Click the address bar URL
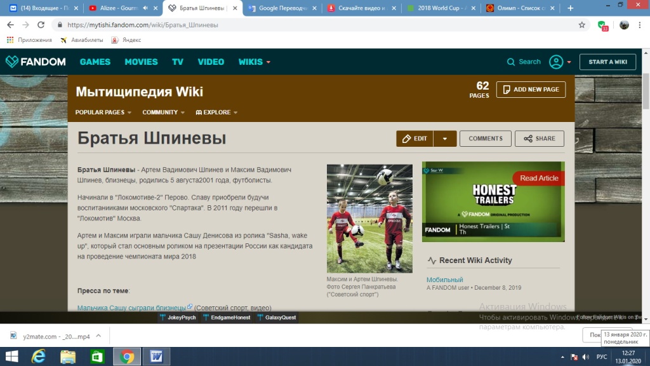This screenshot has width=650, height=366. 143,25
